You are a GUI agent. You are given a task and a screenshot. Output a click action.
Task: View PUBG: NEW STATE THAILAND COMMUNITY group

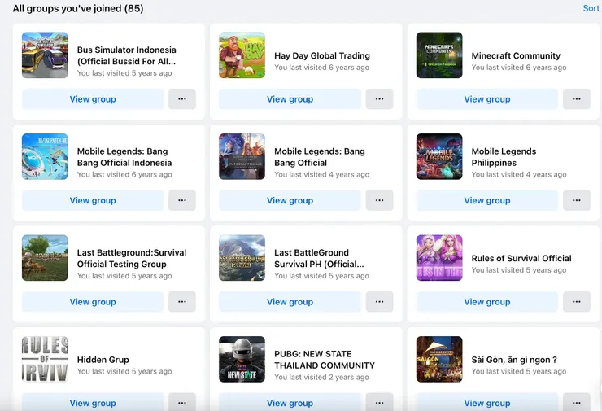[x=290, y=402]
